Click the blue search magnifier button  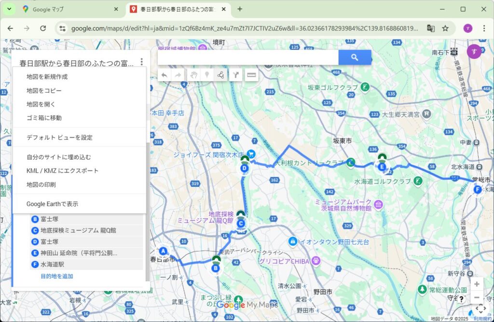(x=355, y=57)
